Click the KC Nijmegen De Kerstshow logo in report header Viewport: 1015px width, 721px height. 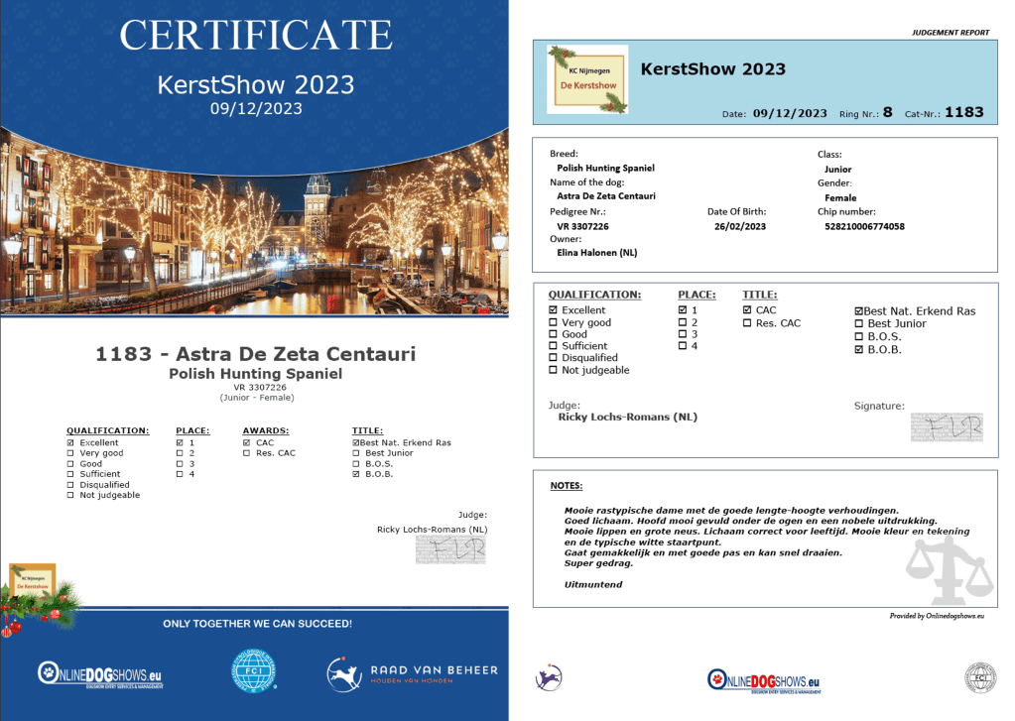(584, 79)
